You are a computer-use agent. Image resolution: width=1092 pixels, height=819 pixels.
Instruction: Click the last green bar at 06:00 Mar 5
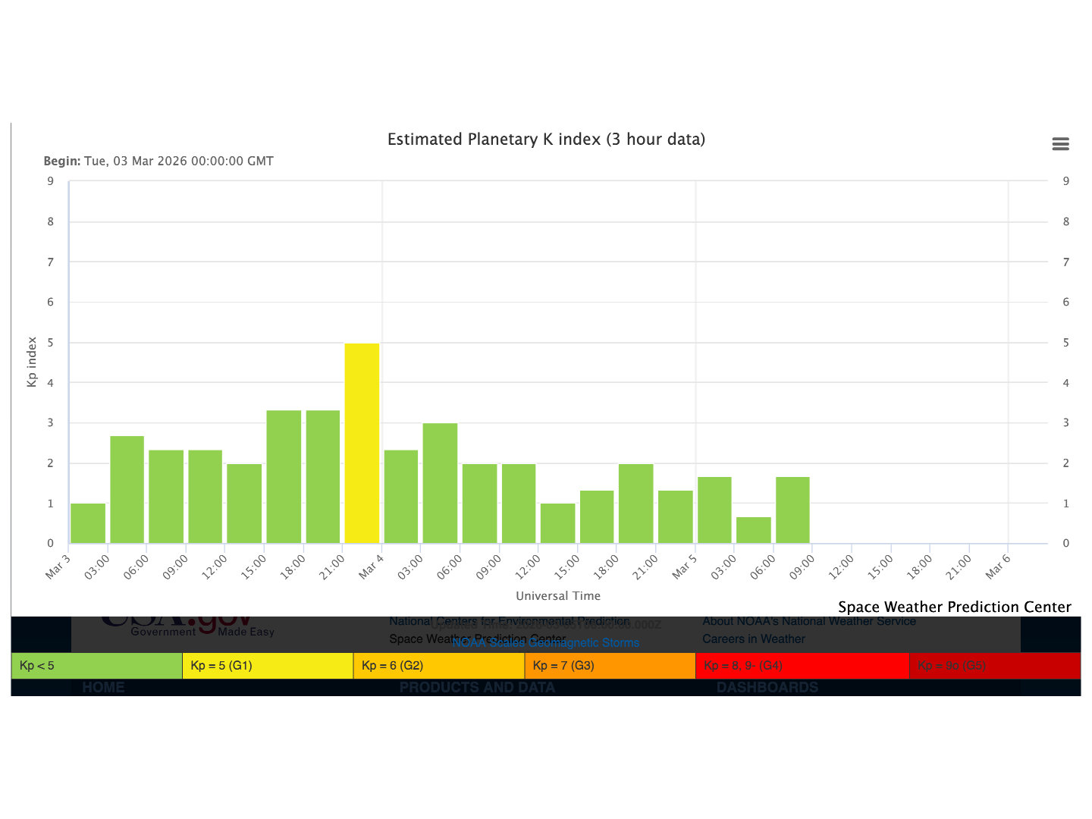point(792,510)
